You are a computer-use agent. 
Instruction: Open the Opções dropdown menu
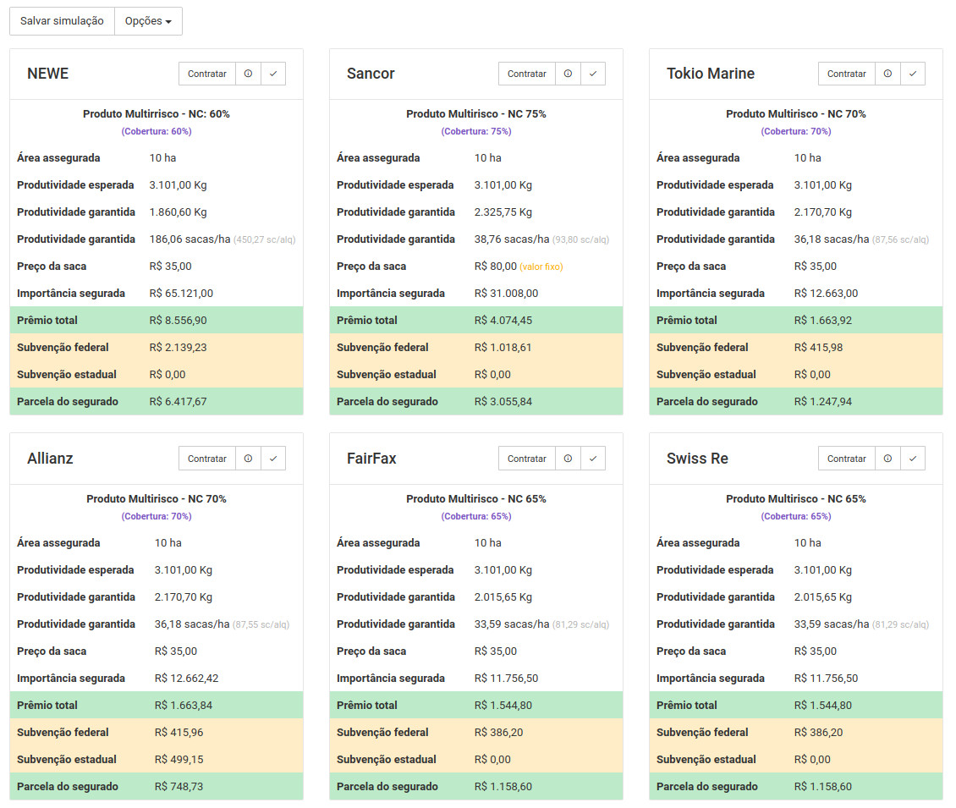[x=148, y=21]
